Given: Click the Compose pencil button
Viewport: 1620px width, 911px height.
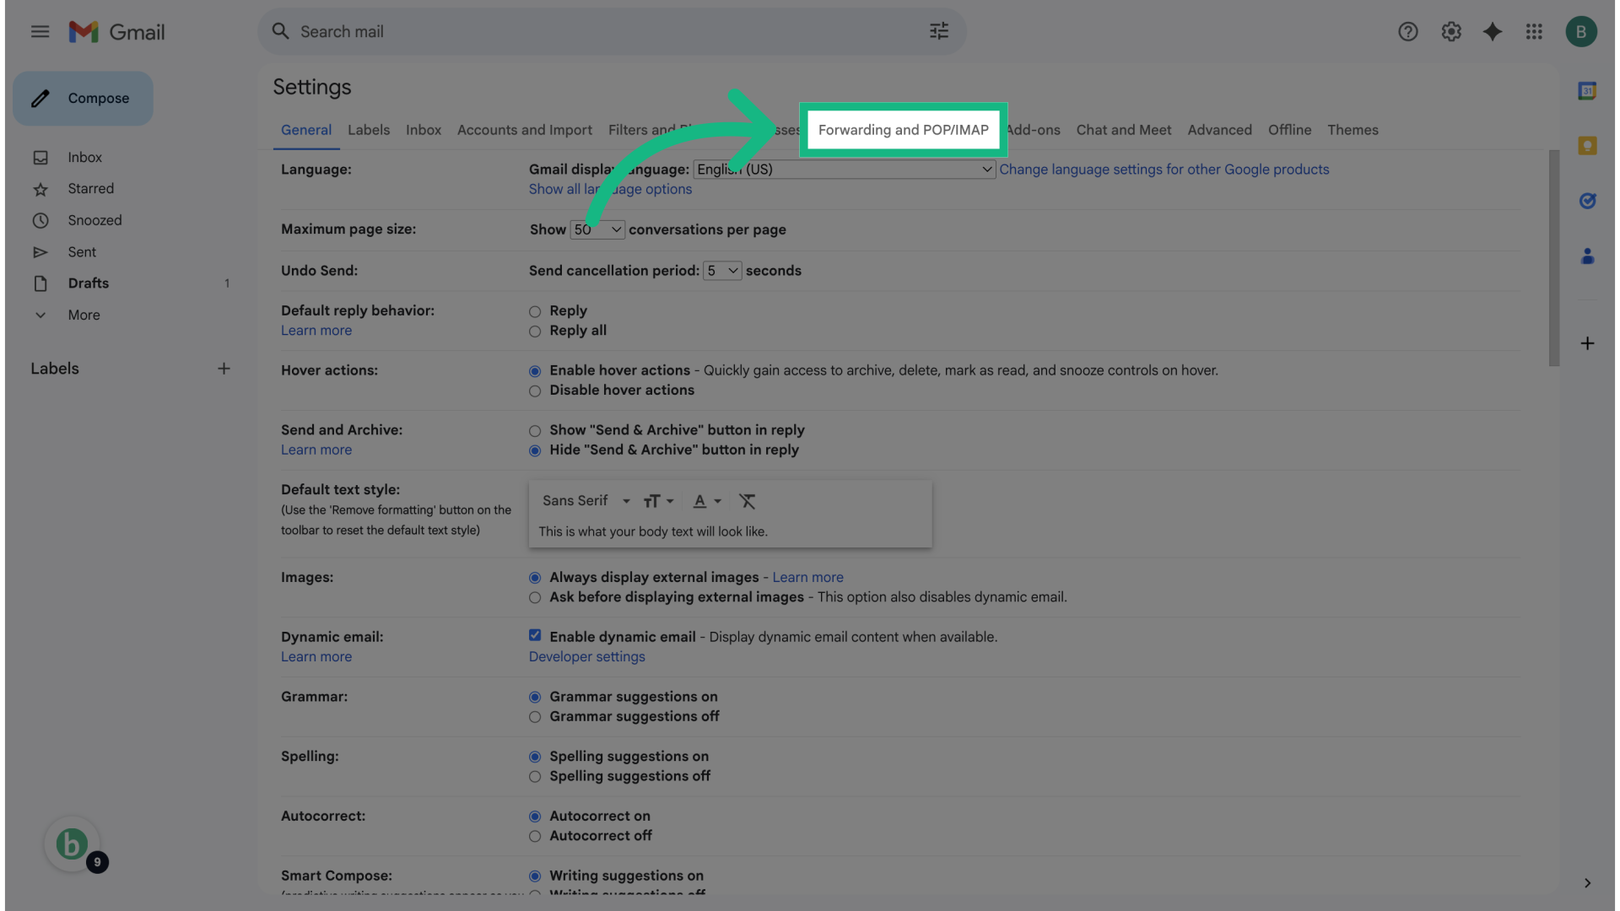Looking at the screenshot, I should 83,99.
